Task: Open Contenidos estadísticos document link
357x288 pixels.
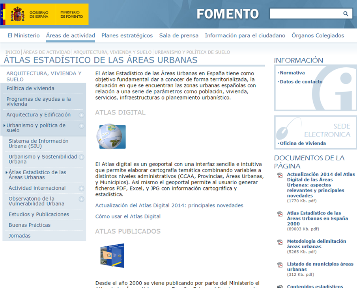Action: (x=315, y=286)
